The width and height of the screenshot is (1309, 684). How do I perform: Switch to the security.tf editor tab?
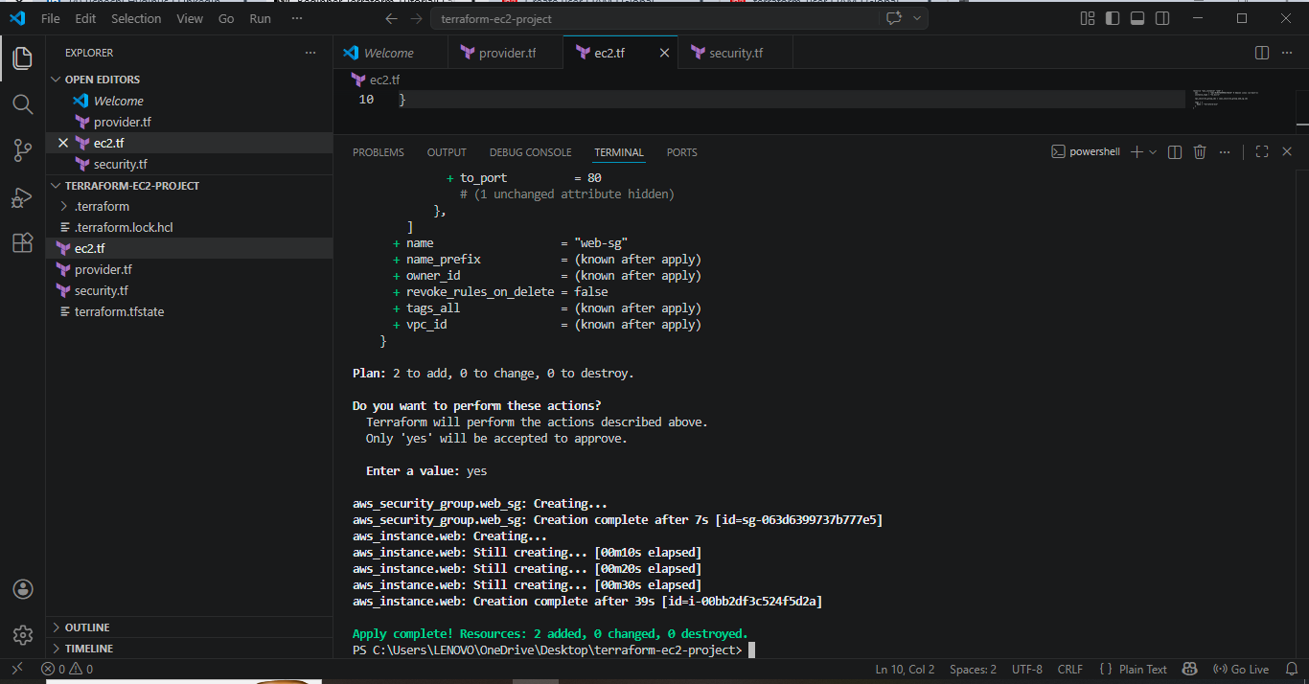coord(736,53)
